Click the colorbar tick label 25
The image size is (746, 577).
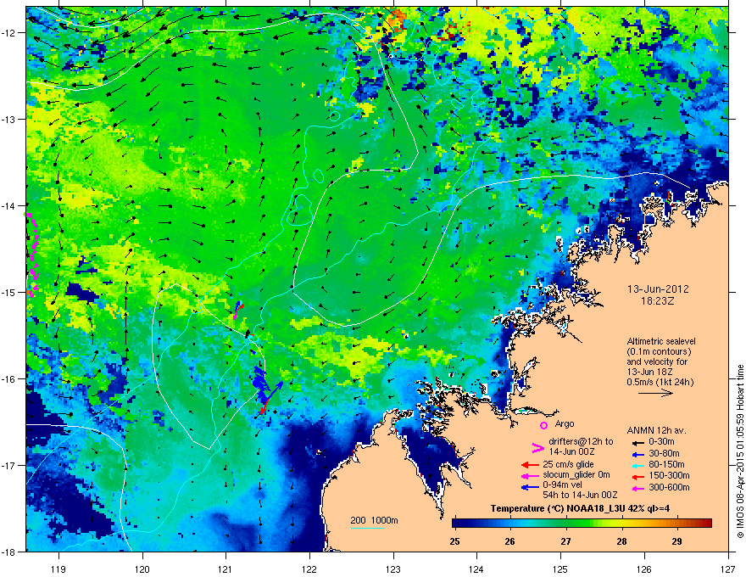[x=455, y=541]
